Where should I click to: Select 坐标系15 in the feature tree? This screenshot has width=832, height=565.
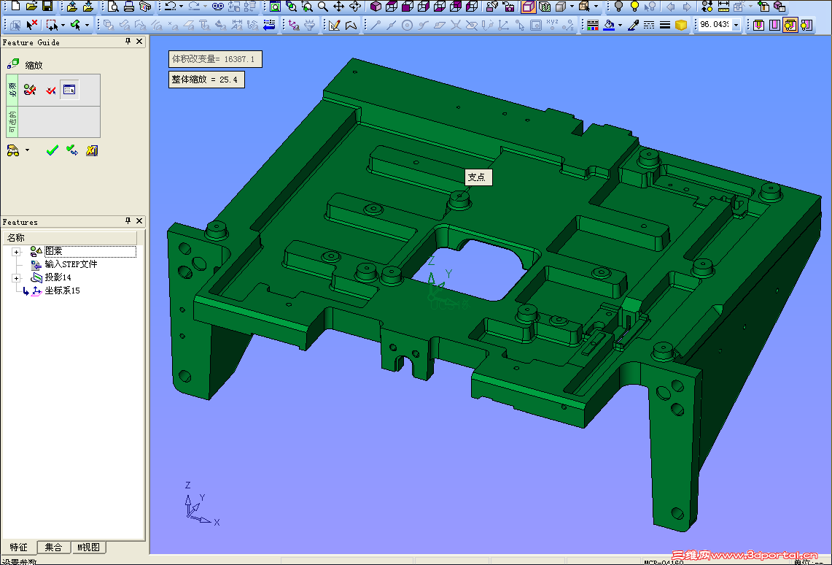pos(62,291)
